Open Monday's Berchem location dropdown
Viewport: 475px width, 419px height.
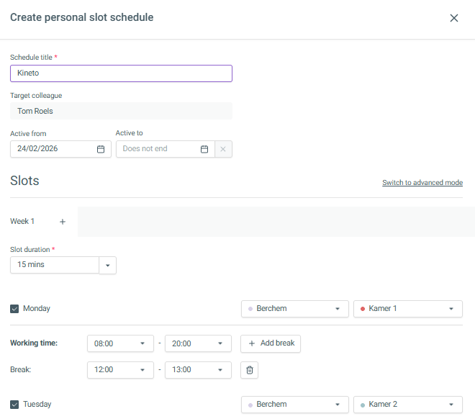(294, 309)
